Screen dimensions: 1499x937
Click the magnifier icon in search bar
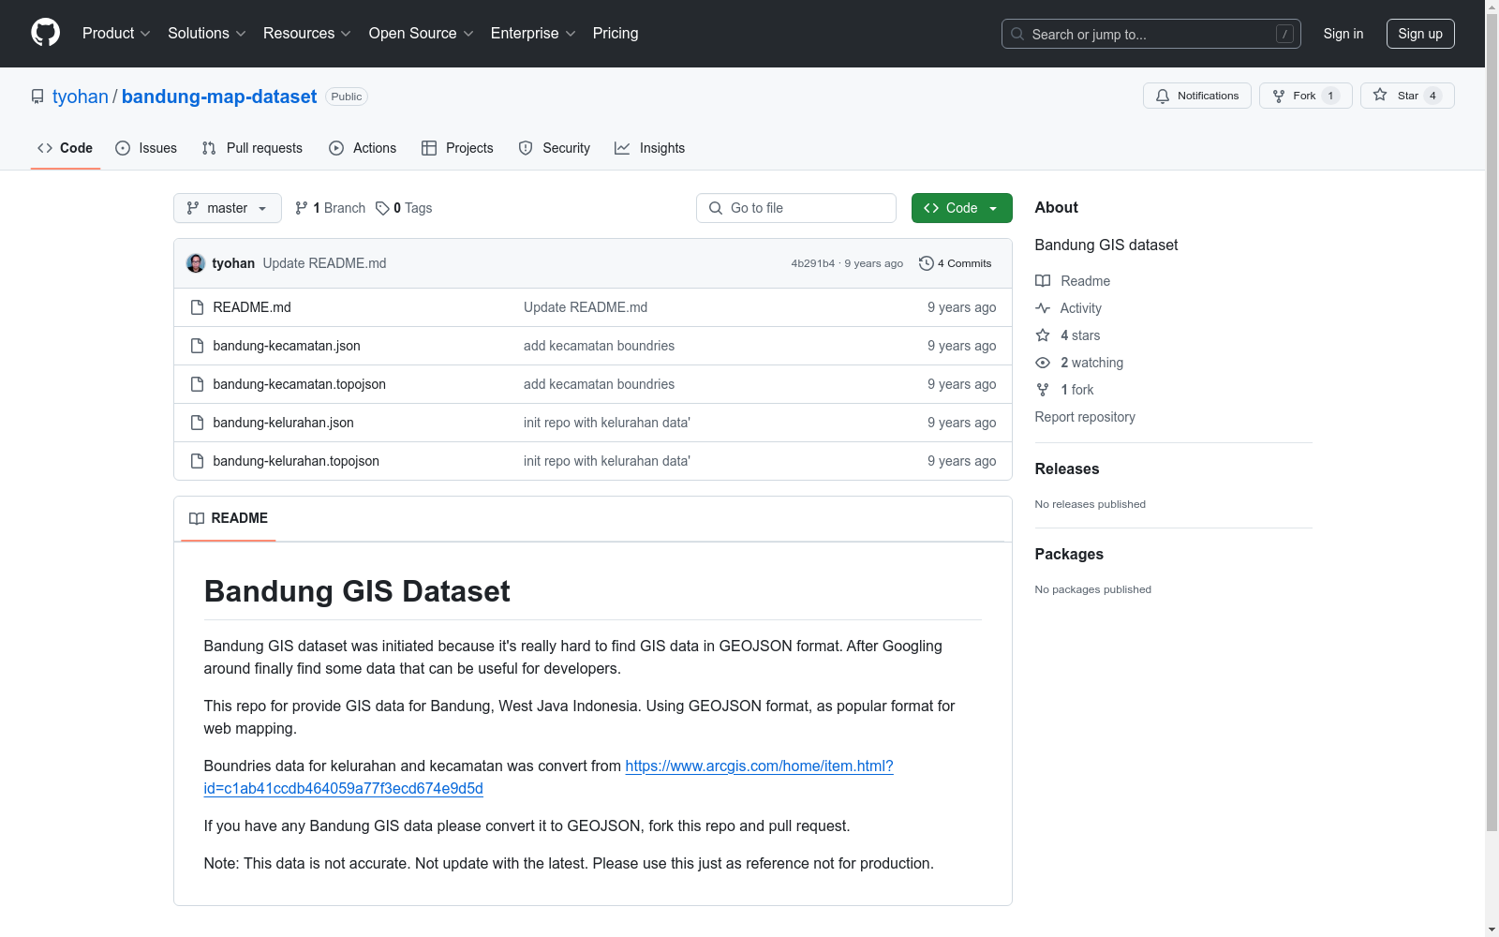click(x=1017, y=34)
